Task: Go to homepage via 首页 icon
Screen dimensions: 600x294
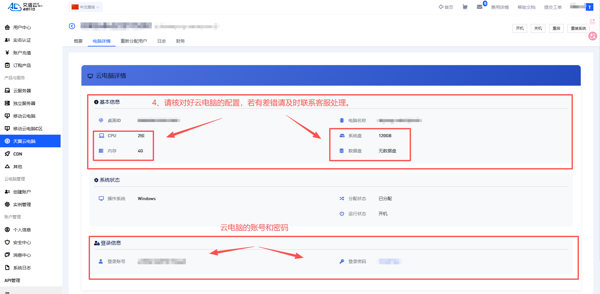Action: coord(446,7)
